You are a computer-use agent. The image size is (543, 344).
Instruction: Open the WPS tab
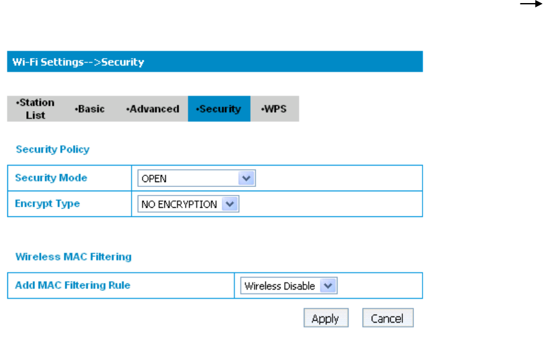(x=274, y=109)
